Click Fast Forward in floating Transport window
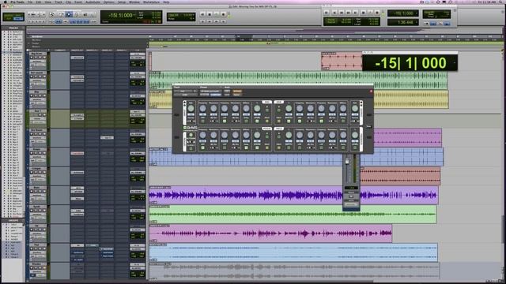Image resolution: width=506 pixels, height=284 pixels. tap(348, 13)
